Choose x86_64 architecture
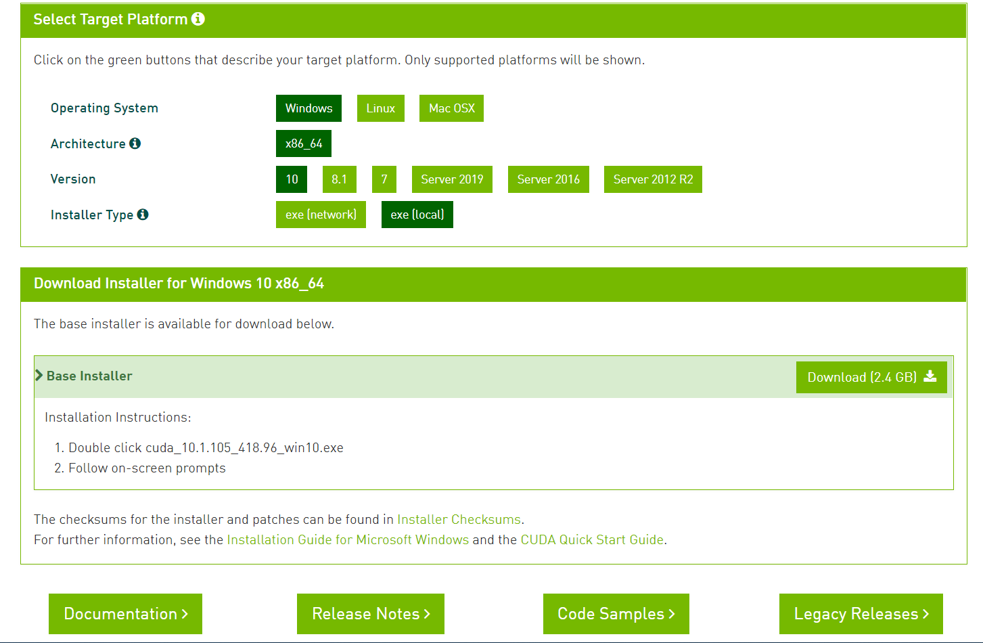Image resolution: width=983 pixels, height=643 pixels. pos(304,143)
